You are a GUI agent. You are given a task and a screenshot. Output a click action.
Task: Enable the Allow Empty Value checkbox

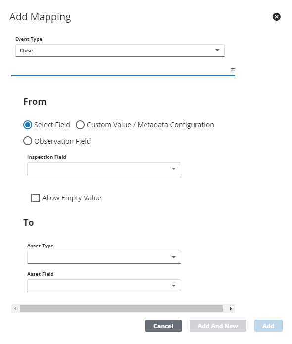tap(36, 198)
